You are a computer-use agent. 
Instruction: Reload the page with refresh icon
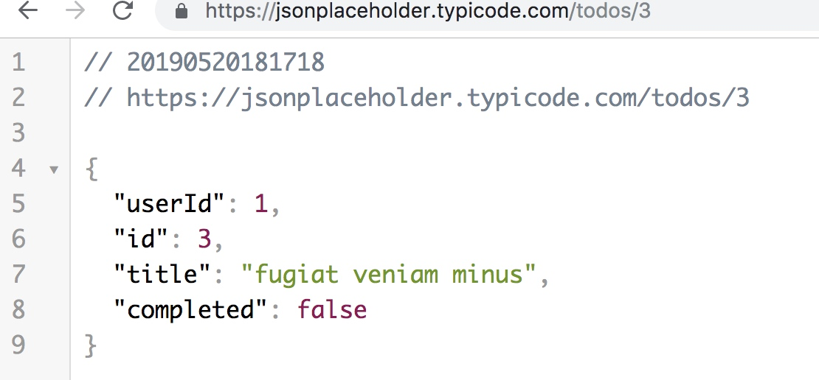click(122, 10)
